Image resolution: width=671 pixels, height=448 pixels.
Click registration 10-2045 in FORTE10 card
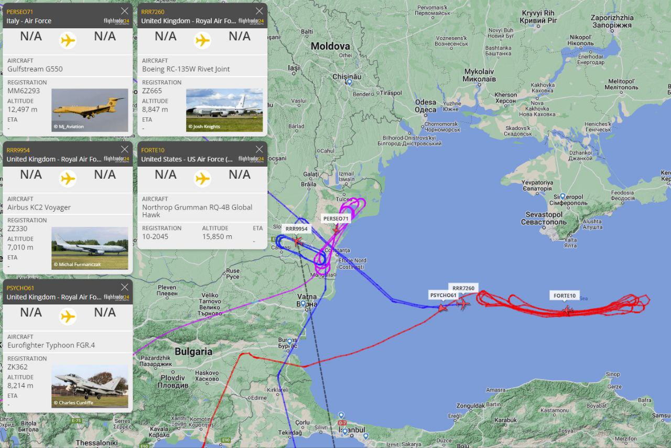(x=155, y=236)
